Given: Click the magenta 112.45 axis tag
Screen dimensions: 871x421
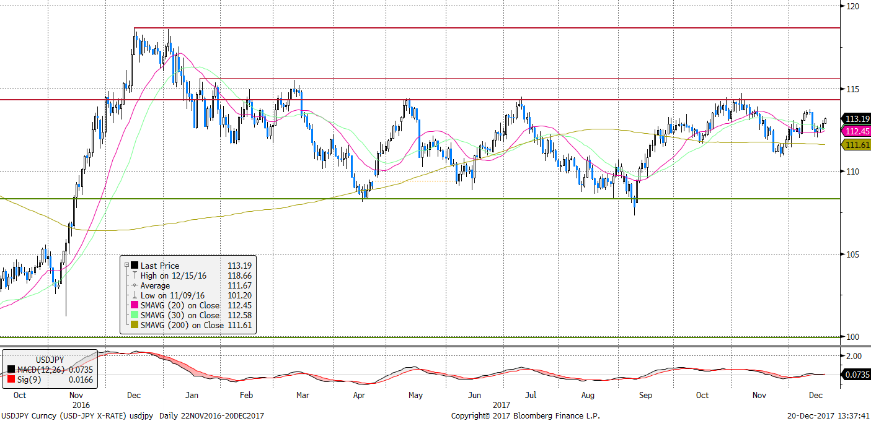Looking at the screenshot, I should [856, 131].
